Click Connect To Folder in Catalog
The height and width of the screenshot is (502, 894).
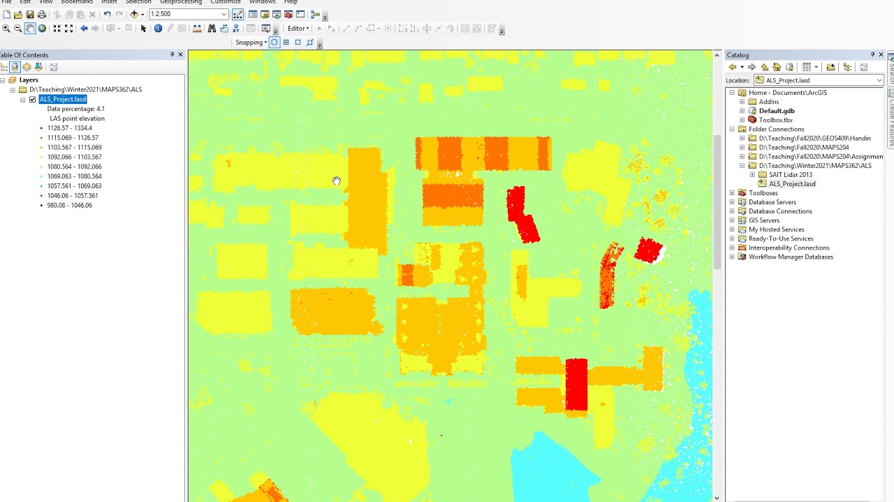point(830,67)
